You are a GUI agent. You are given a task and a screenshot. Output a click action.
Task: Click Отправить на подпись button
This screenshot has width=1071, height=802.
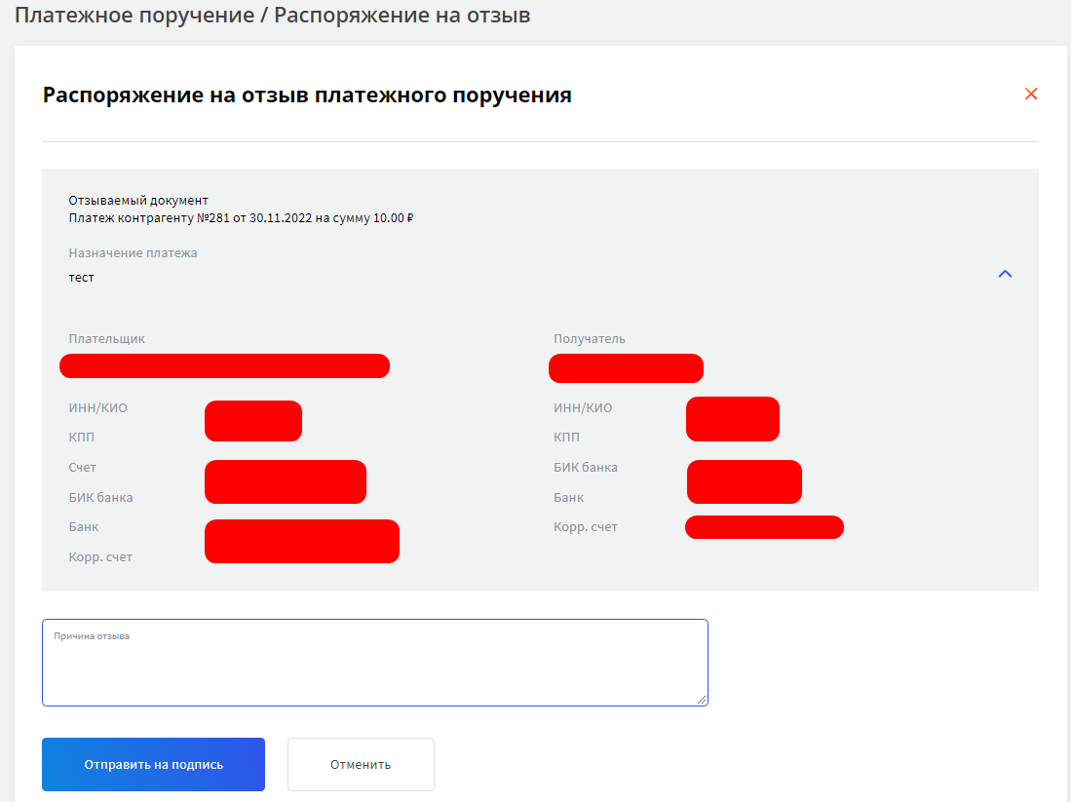coord(153,764)
